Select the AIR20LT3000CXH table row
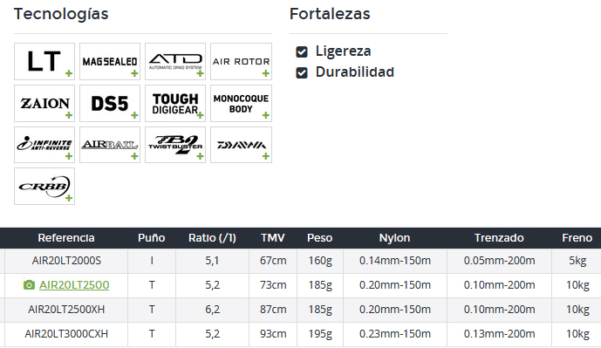Image resolution: width=601 pixels, height=348 pixels. (300, 334)
